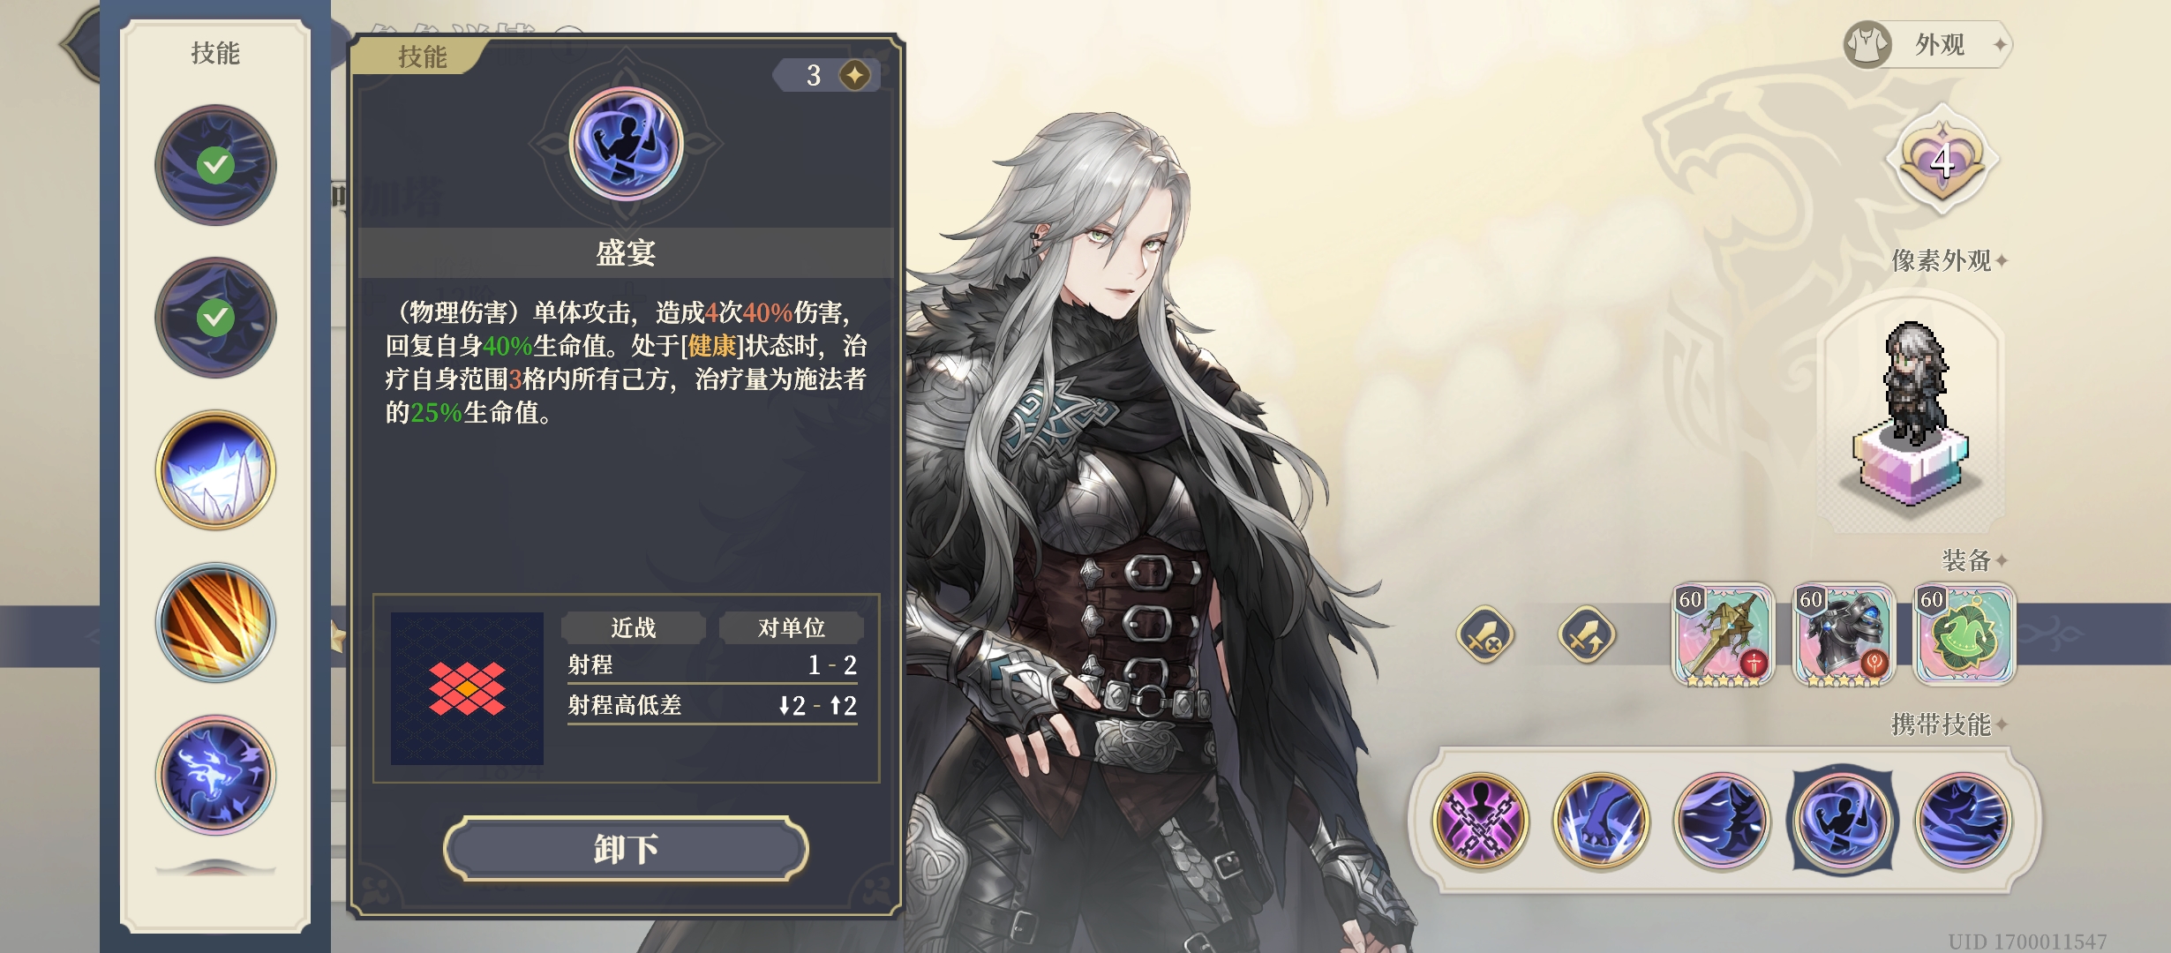2171x953 pixels.
Task: Open the level 60 armor equipment slot
Action: point(1844,634)
